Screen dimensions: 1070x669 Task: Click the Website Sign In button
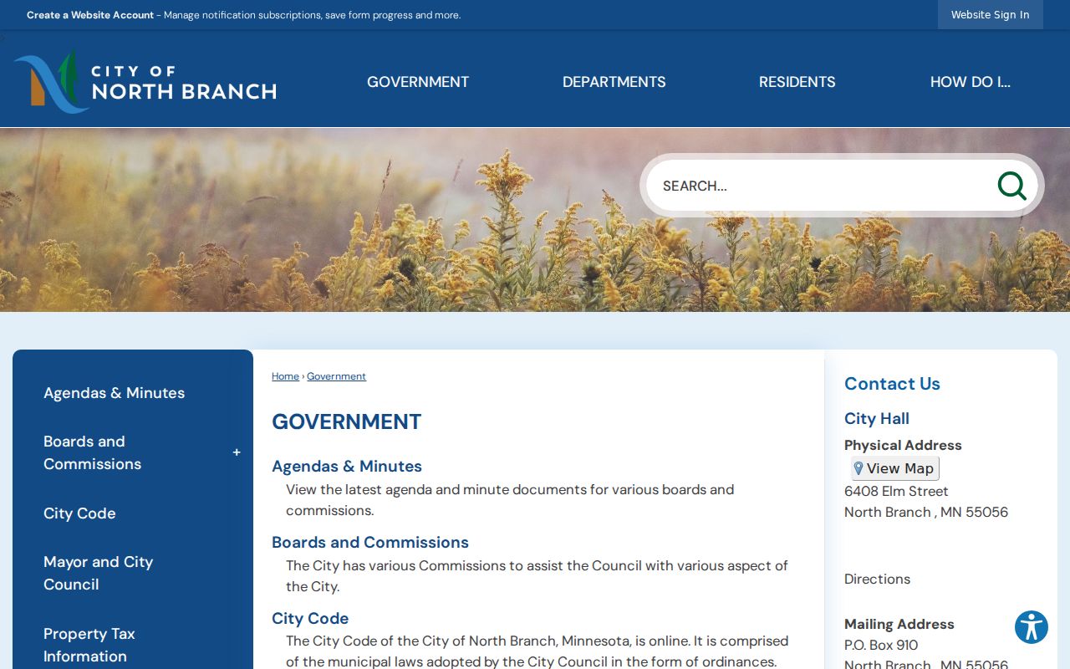(991, 14)
